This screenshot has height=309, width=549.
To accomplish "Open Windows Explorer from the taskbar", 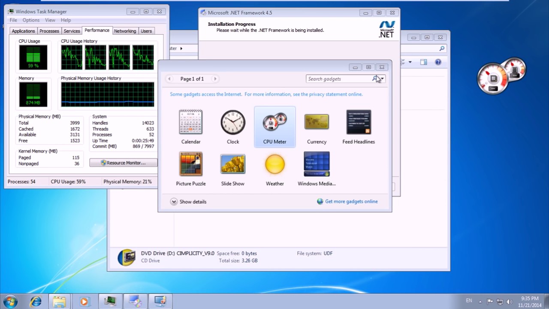I will click(60, 301).
